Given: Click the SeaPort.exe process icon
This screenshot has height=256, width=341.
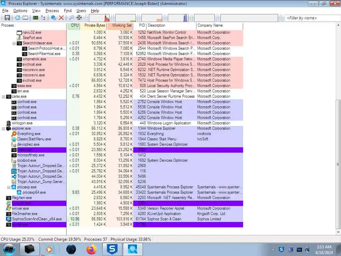Looking at the screenshot, I should click(19, 38).
